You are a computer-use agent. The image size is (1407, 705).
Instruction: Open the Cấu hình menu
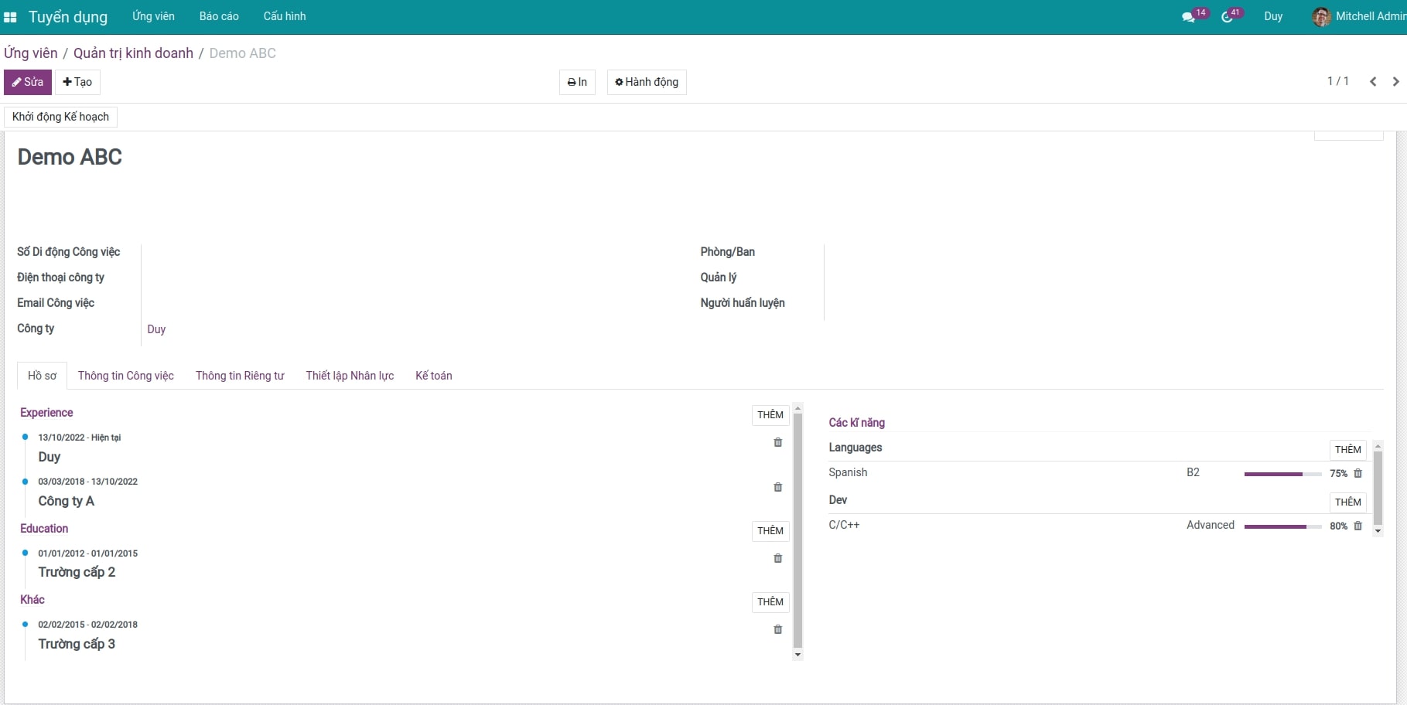[x=285, y=16]
